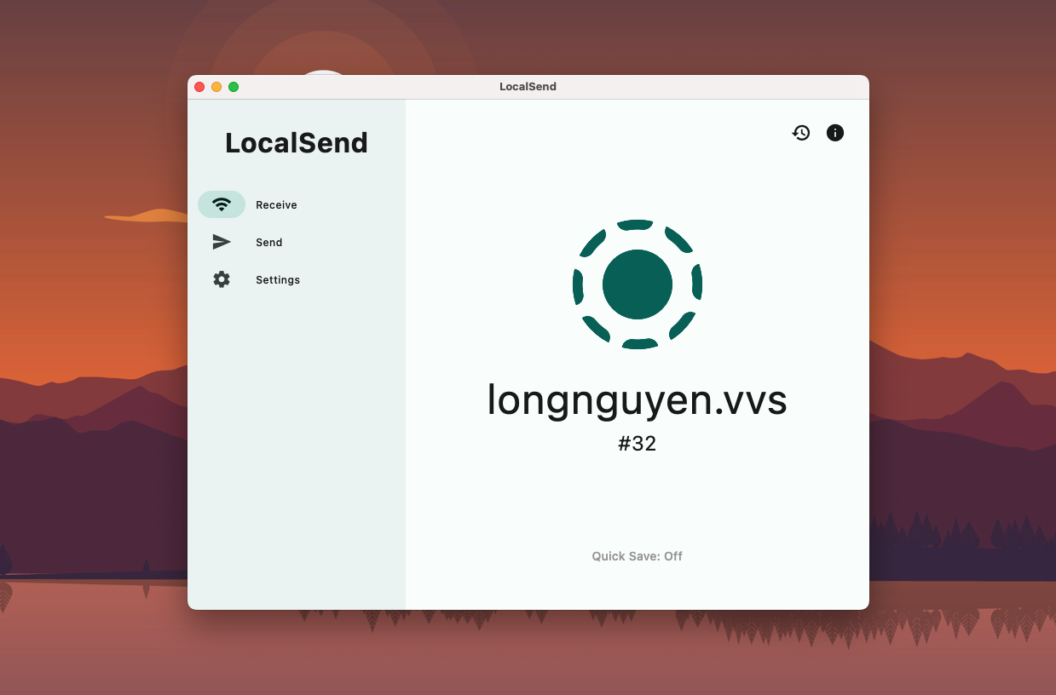Select the Receive wifi icon
Image resolution: width=1056 pixels, height=695 pixels.
click(x=222, y=204)
